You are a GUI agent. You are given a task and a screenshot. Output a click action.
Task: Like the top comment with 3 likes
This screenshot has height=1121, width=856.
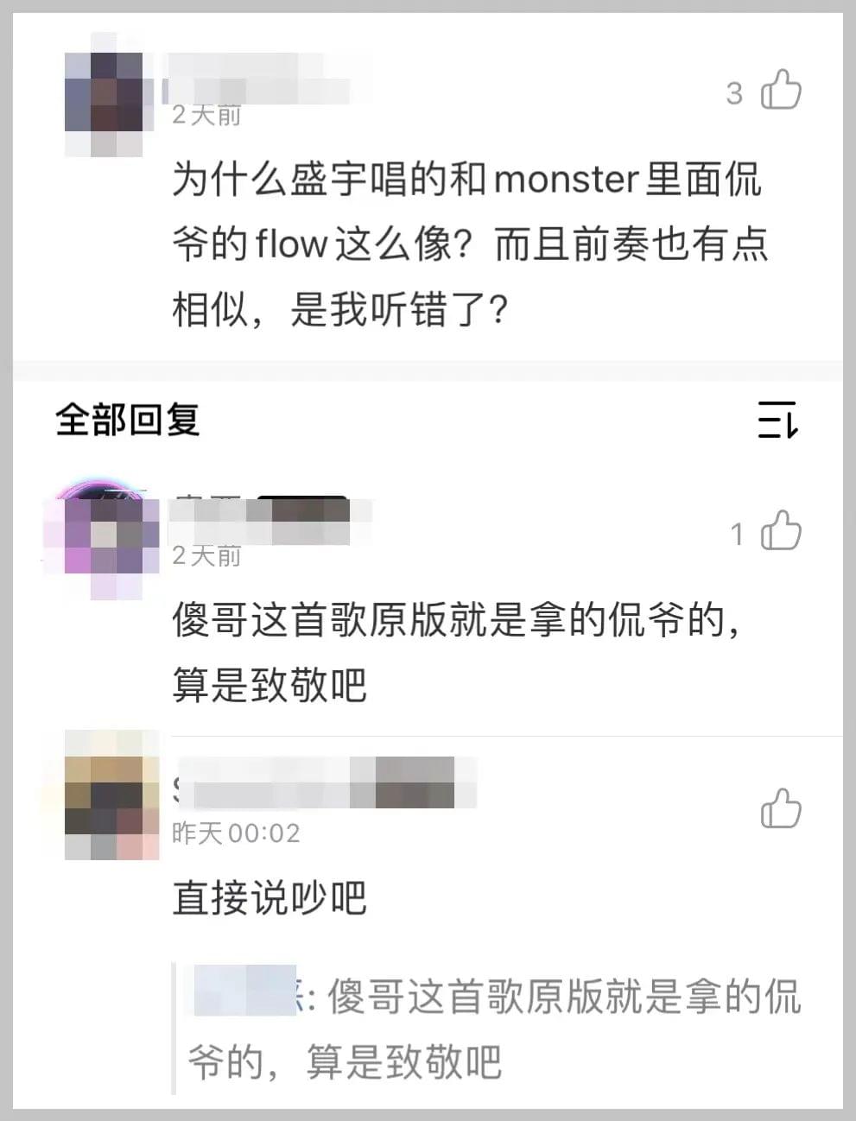click(781, 90)
